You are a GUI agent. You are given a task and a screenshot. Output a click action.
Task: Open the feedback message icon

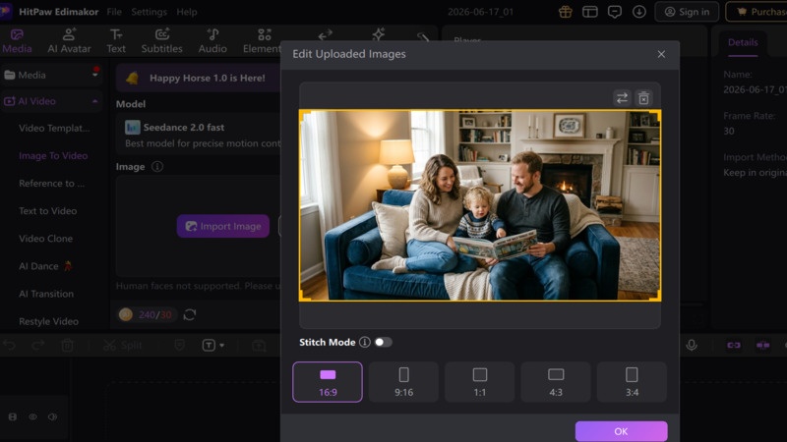click(614, 12)
